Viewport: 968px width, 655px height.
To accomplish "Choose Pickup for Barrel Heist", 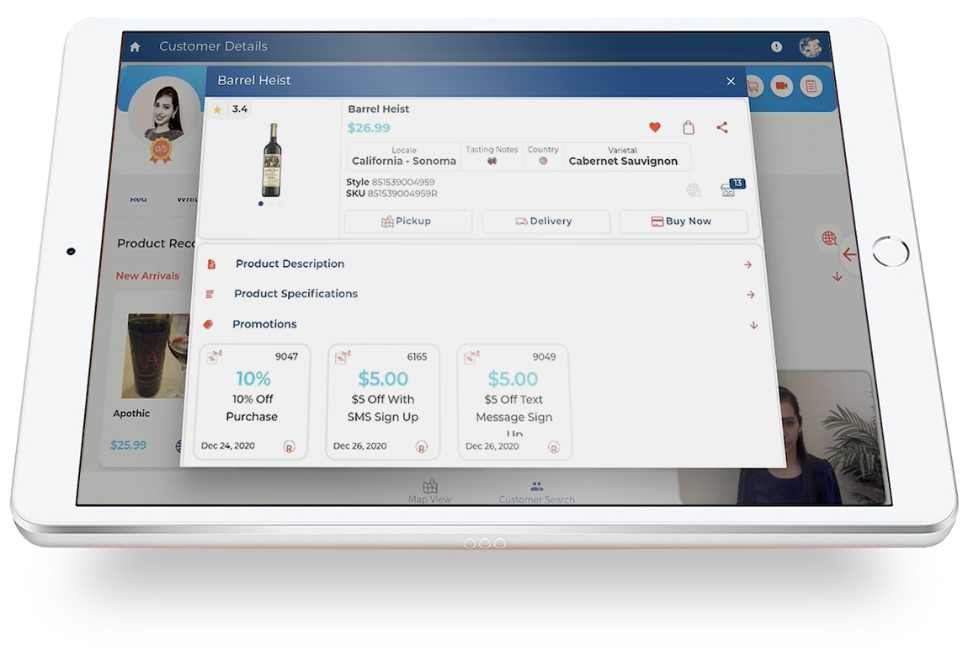I will tap(408, 221).
